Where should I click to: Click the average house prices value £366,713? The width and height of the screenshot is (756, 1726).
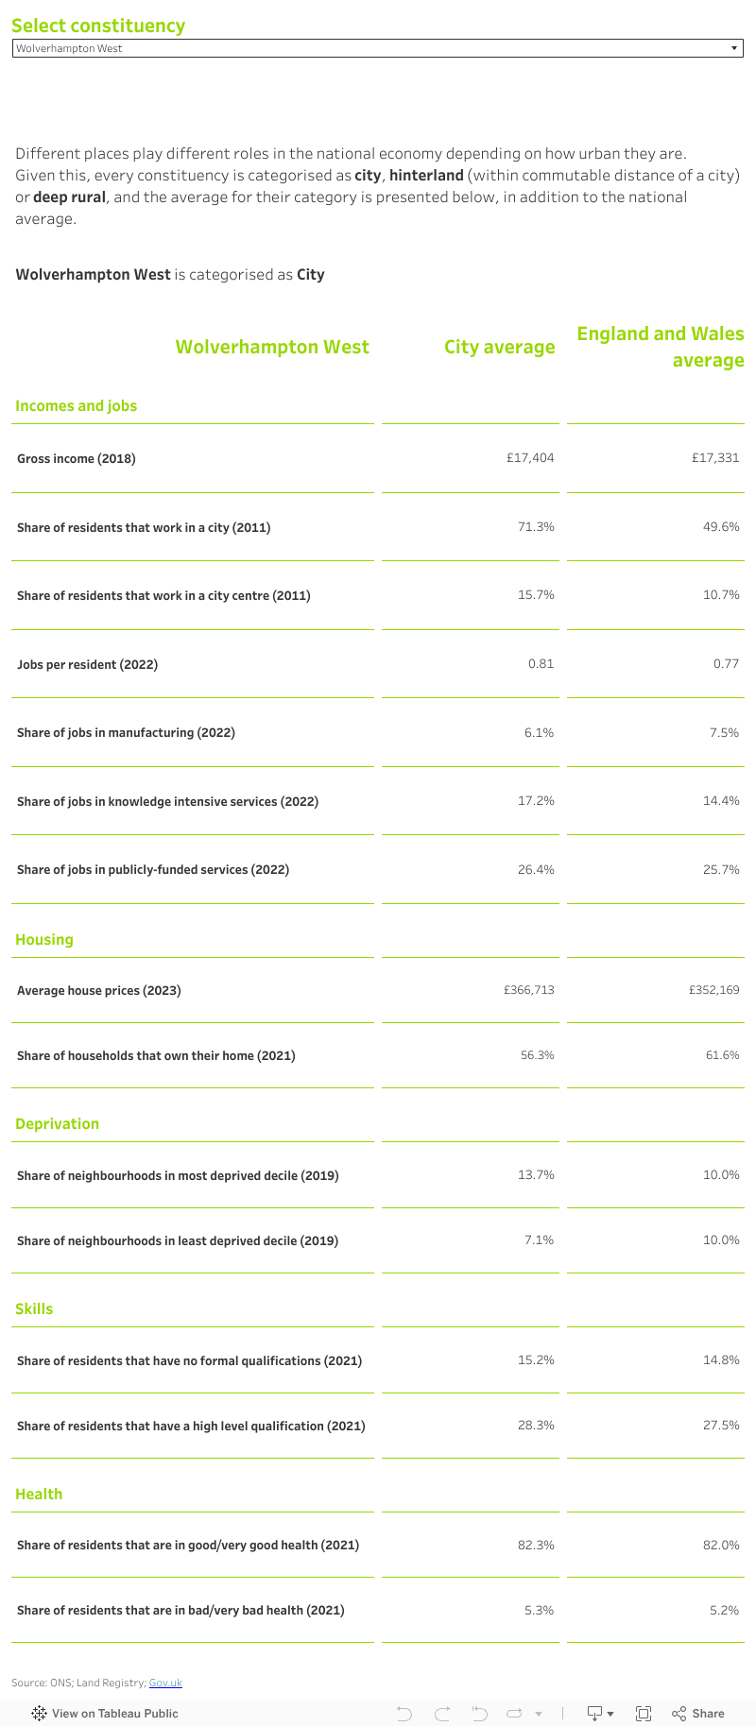click(x=531, y=990)
